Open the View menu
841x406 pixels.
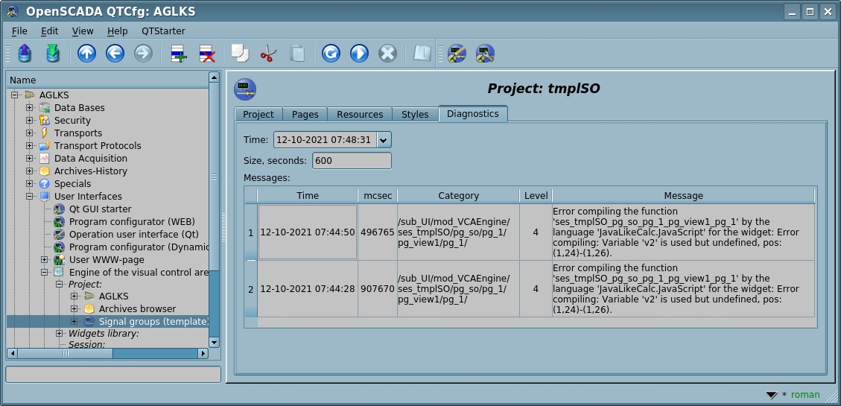(83, 31)
